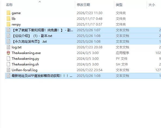Click date 2025/11/17 0:57 of renpy
The height and width of the screenshot is (128, 161).
tap(90, 24)
